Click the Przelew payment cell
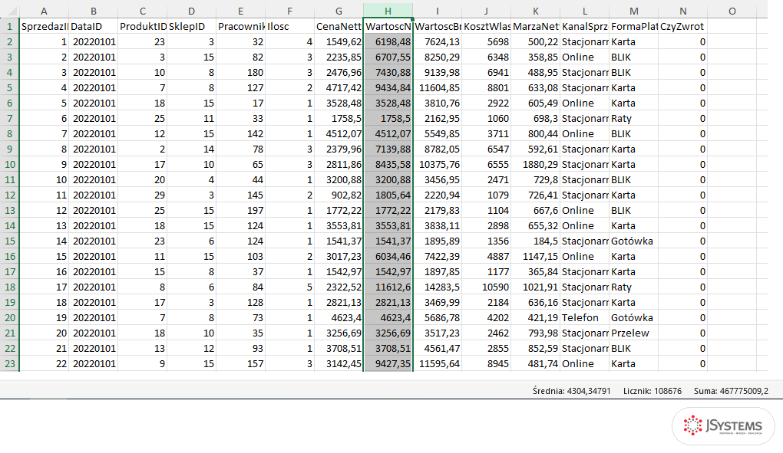This screenshot has width=783, height=453. (633, 333)
